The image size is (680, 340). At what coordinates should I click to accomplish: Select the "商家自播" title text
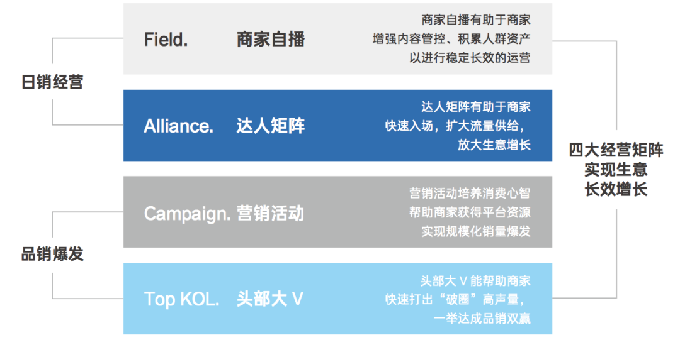coord(271,40)
